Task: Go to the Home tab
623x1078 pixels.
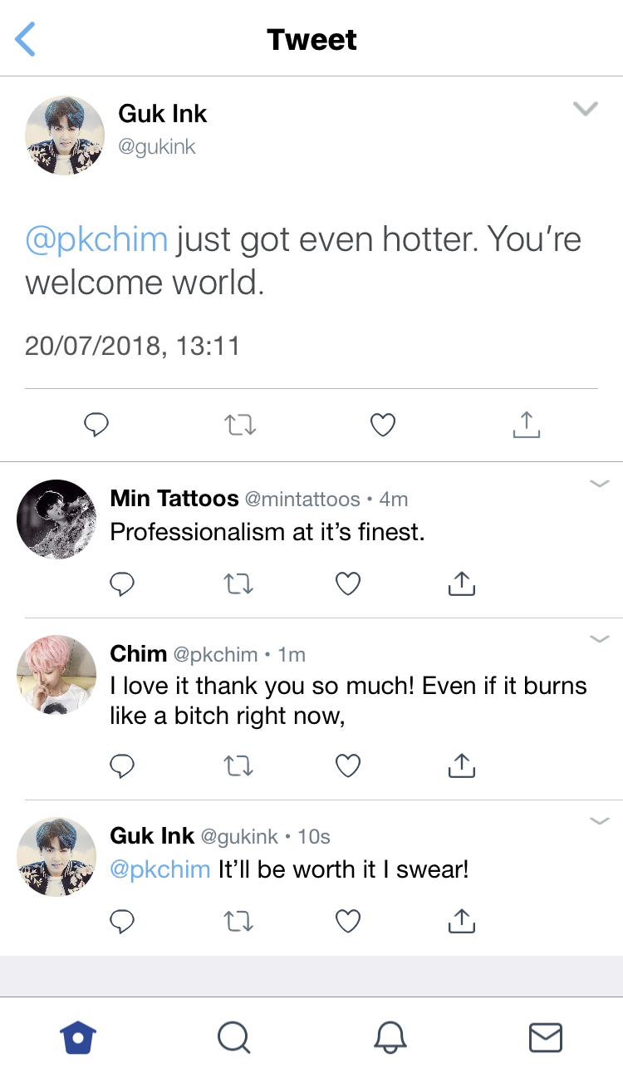Action: pyautogui.click(x=78, y=1037)
